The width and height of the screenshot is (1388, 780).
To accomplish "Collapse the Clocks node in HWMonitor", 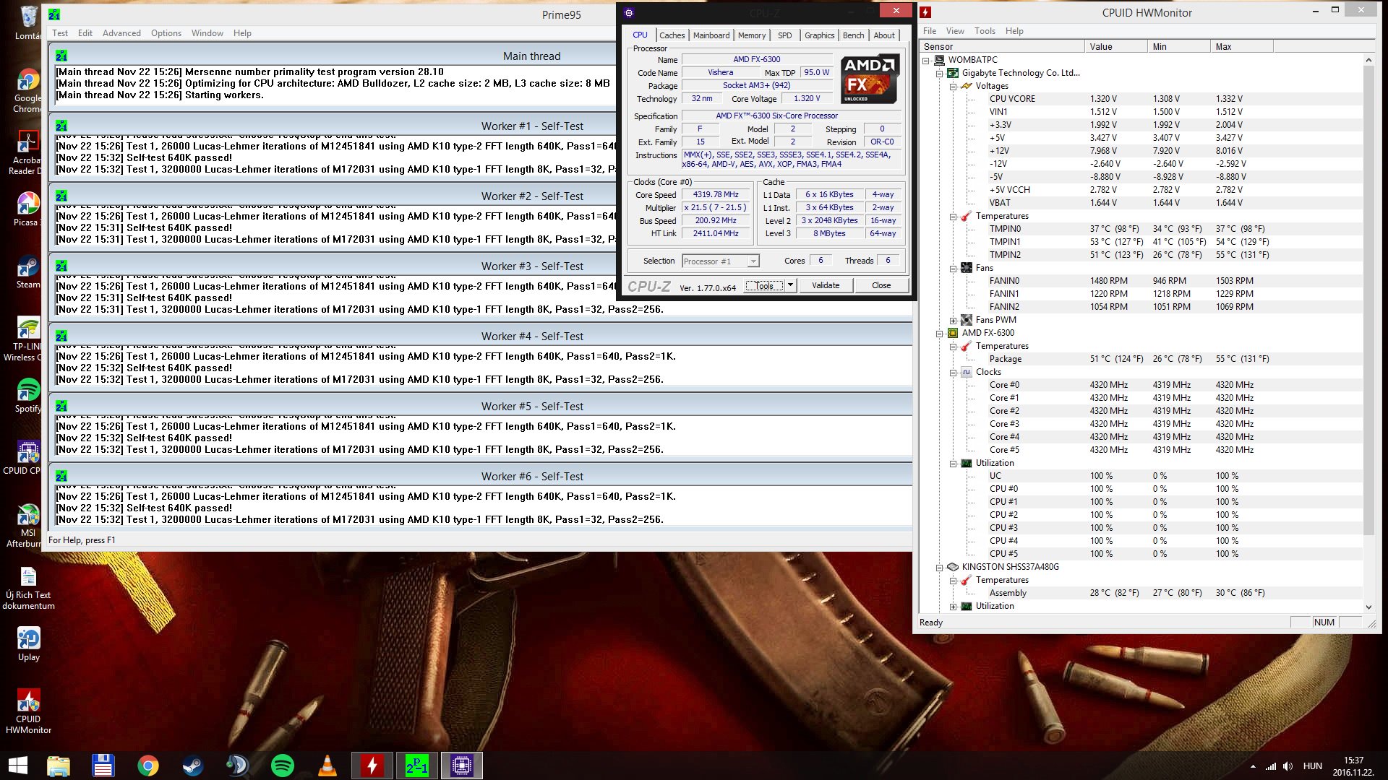I will 953,372.
